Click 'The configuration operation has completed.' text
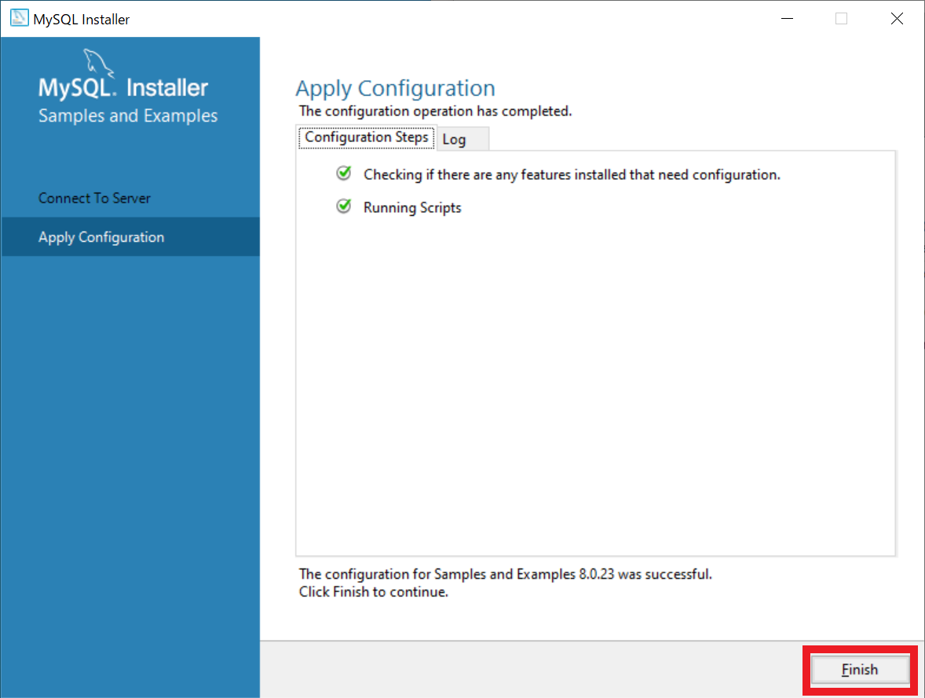925x698 pixels. pos(435,111)
